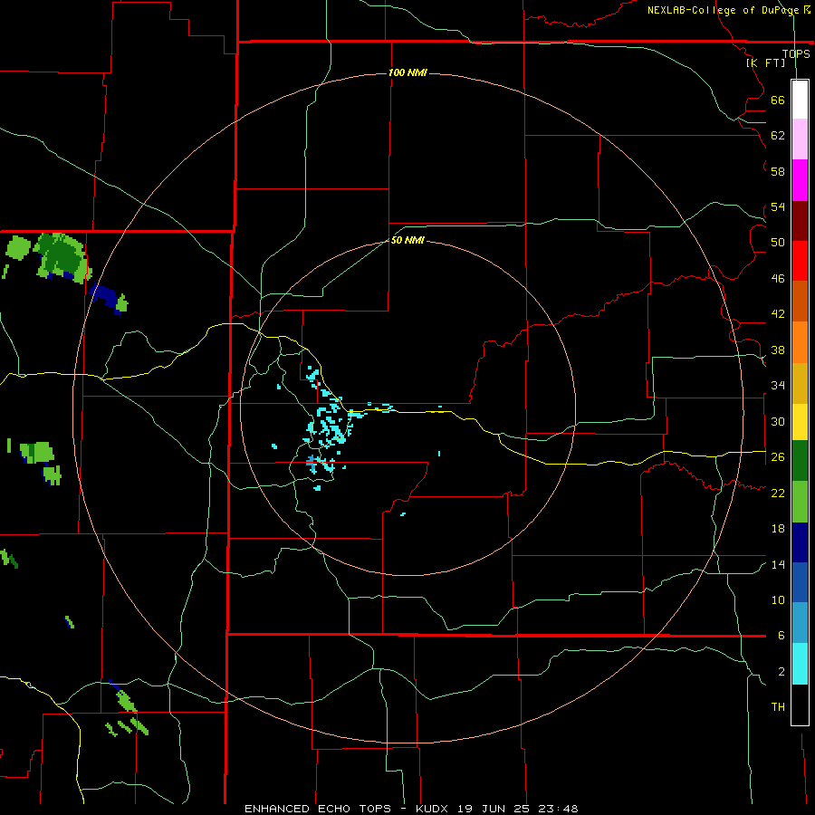Click the large dark green echo northwest

[62, 257]
